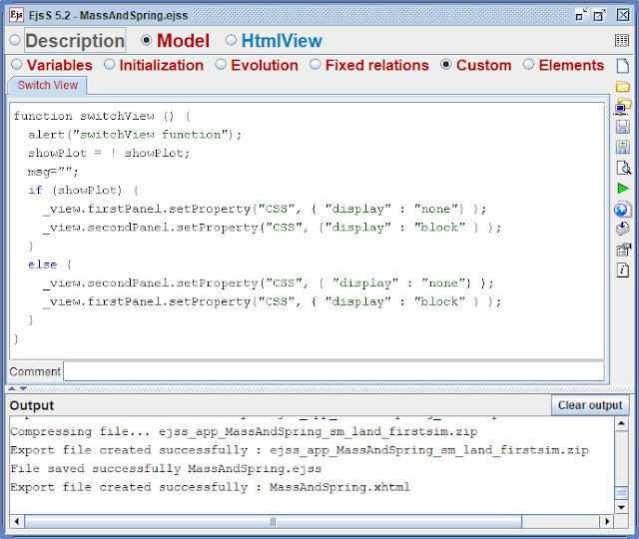Screen dimensions: 639x539
Task: Open a file with the folder icon
Action: [622, 87]
